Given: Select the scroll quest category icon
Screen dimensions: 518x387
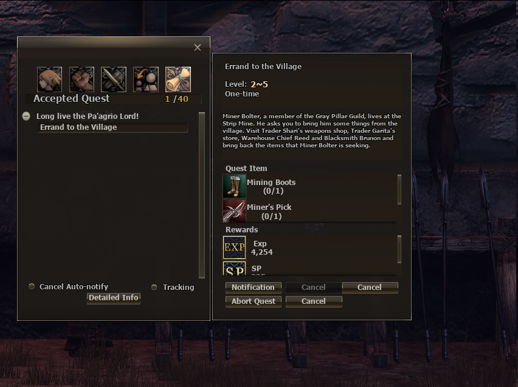Looking at the screenshot, I should (x=178, y=79).
